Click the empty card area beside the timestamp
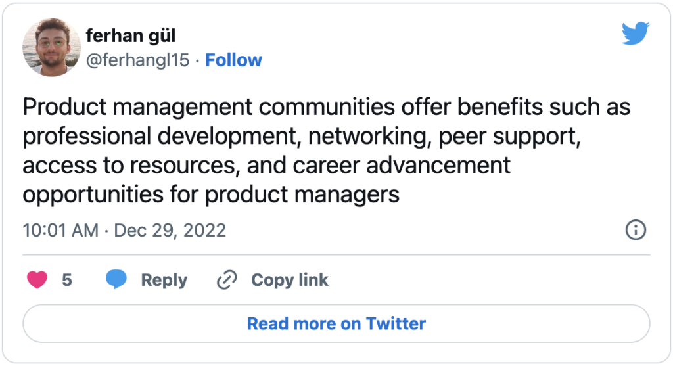 tap(425, 231)
